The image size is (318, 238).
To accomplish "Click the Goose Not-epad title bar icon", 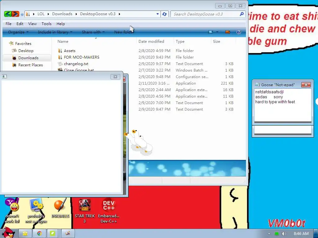I will tap(257, 85).
